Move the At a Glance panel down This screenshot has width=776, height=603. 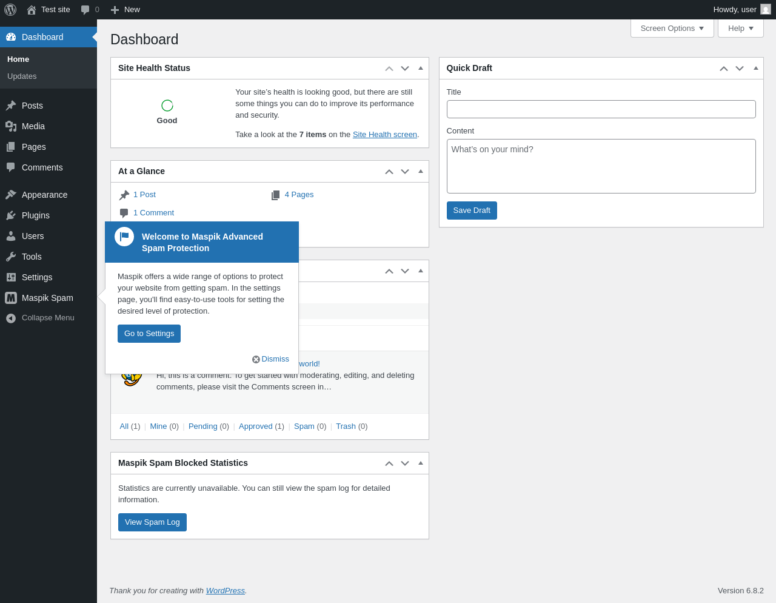pos(405,172)
